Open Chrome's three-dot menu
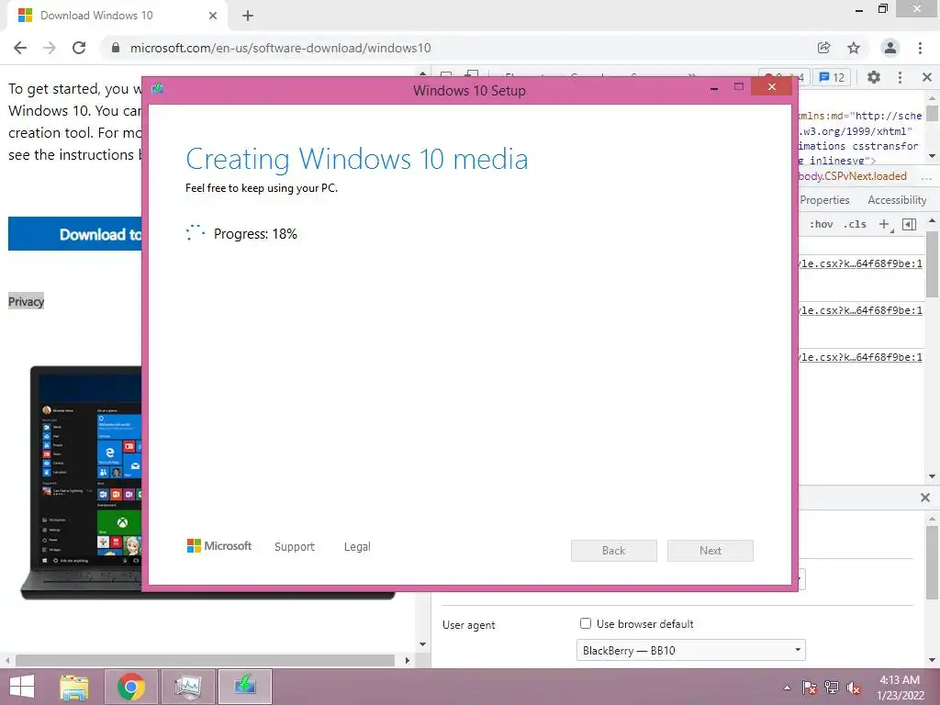The image size is (940, 705). tap(920, 48)
